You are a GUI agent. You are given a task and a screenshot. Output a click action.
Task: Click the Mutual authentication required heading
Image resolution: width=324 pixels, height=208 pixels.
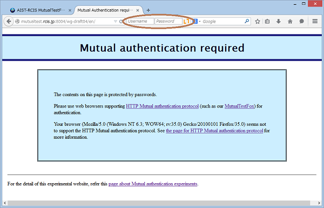tap(162, 48)
